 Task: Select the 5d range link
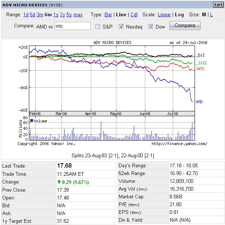pyautogui.click(x=33, y=15)
